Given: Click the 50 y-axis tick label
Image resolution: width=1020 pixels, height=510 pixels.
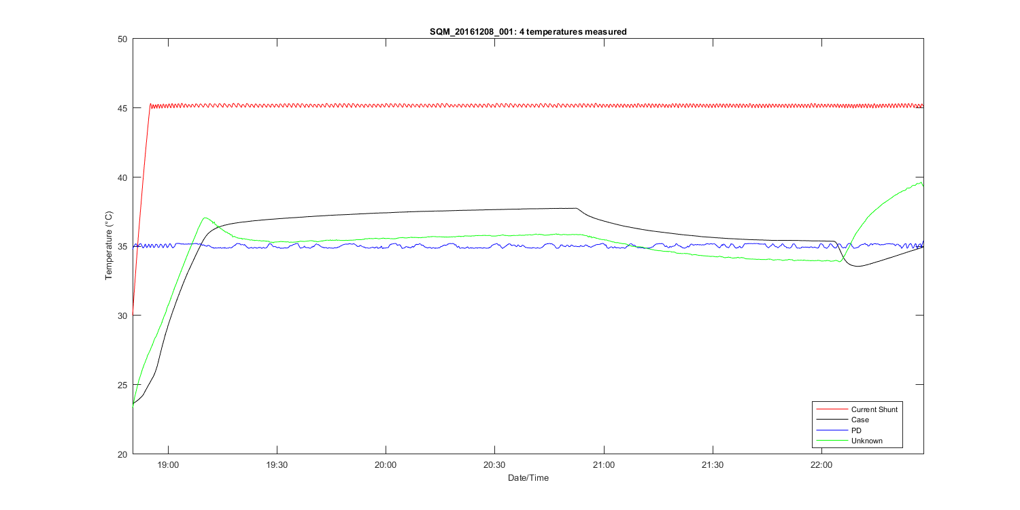Looking at the screenshot, I should coord(123,39).
